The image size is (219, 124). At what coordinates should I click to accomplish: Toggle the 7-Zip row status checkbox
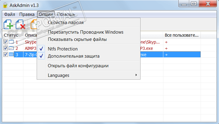pos(6,55)
